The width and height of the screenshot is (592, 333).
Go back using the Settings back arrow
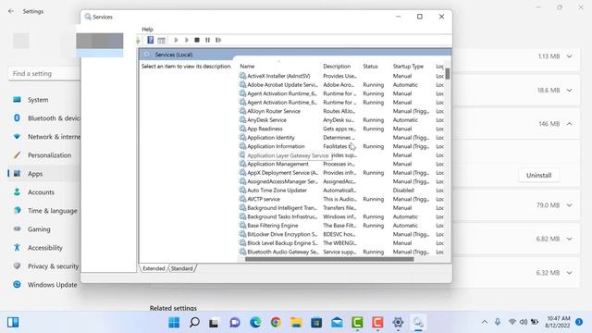(x=11, y=11)
